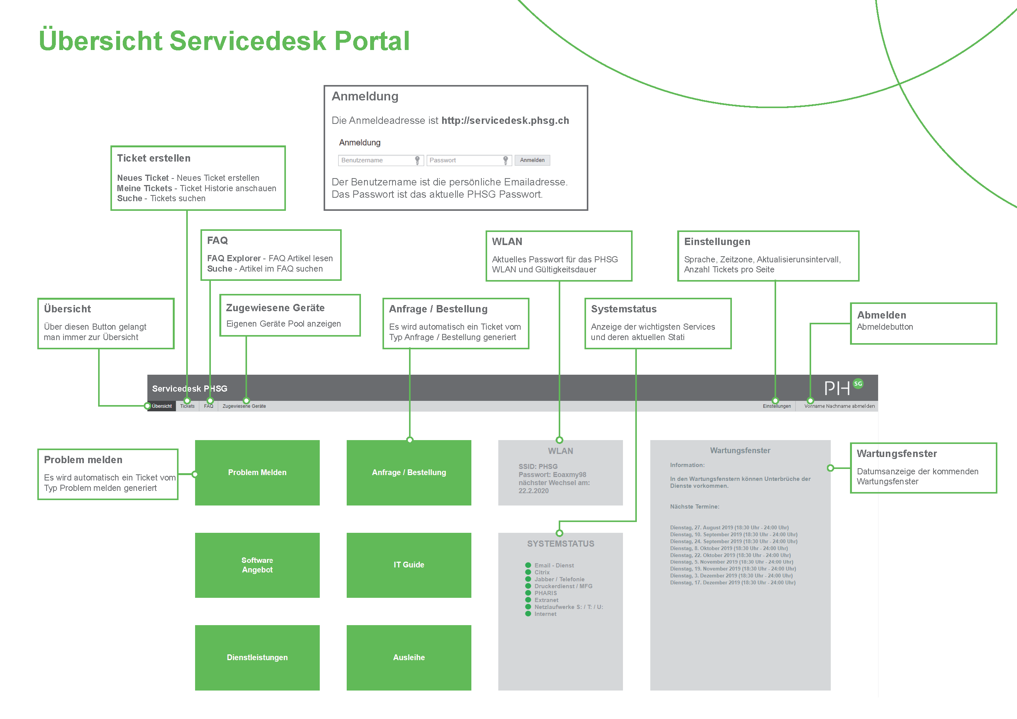Click the Ticket erstellen description heading
Screen dimensions: 1017x719
coord(154,158)
